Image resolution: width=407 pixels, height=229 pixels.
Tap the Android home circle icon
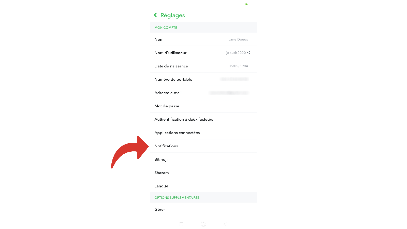(x=203, y=224)
